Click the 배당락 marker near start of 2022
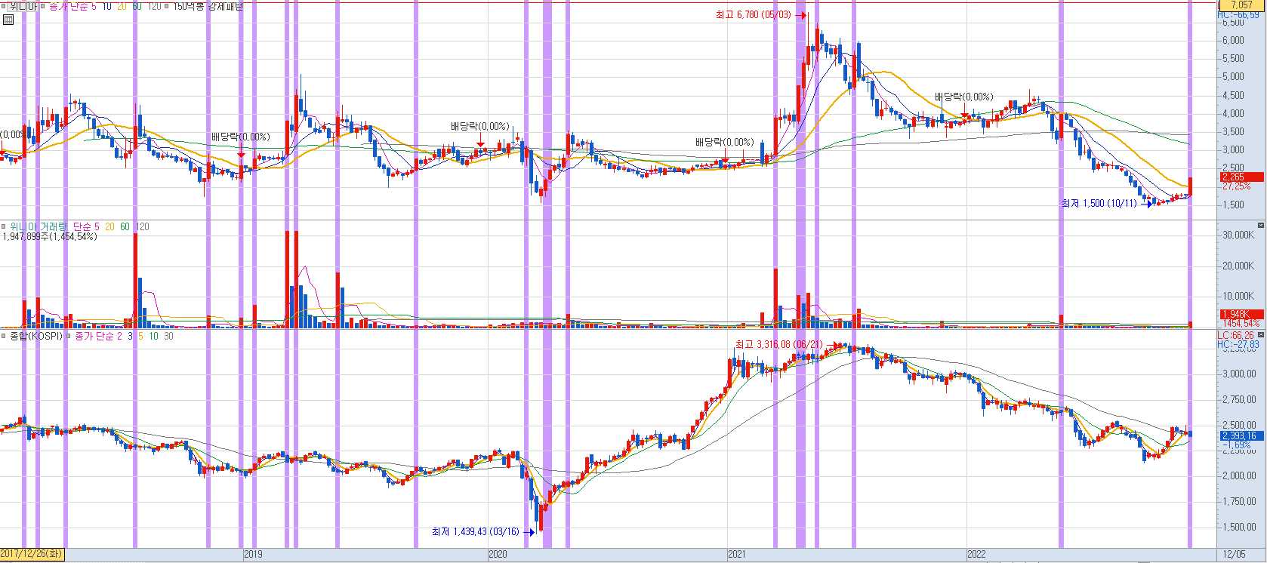This screenshot has width=1267, height=563. (x=964, y=97)
